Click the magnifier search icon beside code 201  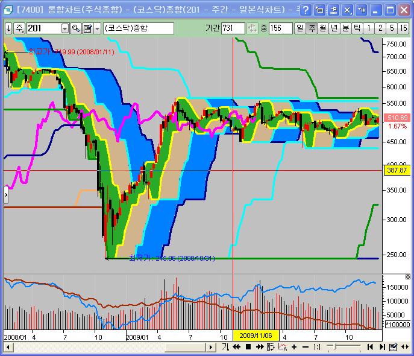click(x=76, y=28)
